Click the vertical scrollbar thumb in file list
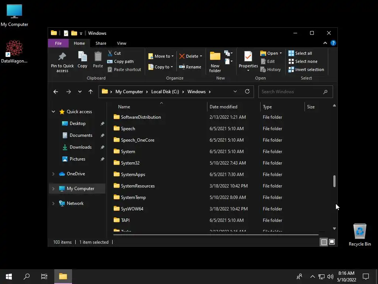 (x=334, y=181)
